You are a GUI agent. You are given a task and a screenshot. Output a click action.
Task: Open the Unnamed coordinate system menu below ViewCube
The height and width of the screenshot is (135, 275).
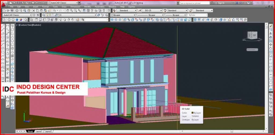[252, 50]
